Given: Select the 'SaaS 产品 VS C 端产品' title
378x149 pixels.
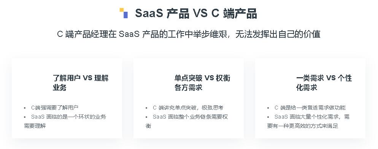Looking at the screenshot, I should click(196, 13).
